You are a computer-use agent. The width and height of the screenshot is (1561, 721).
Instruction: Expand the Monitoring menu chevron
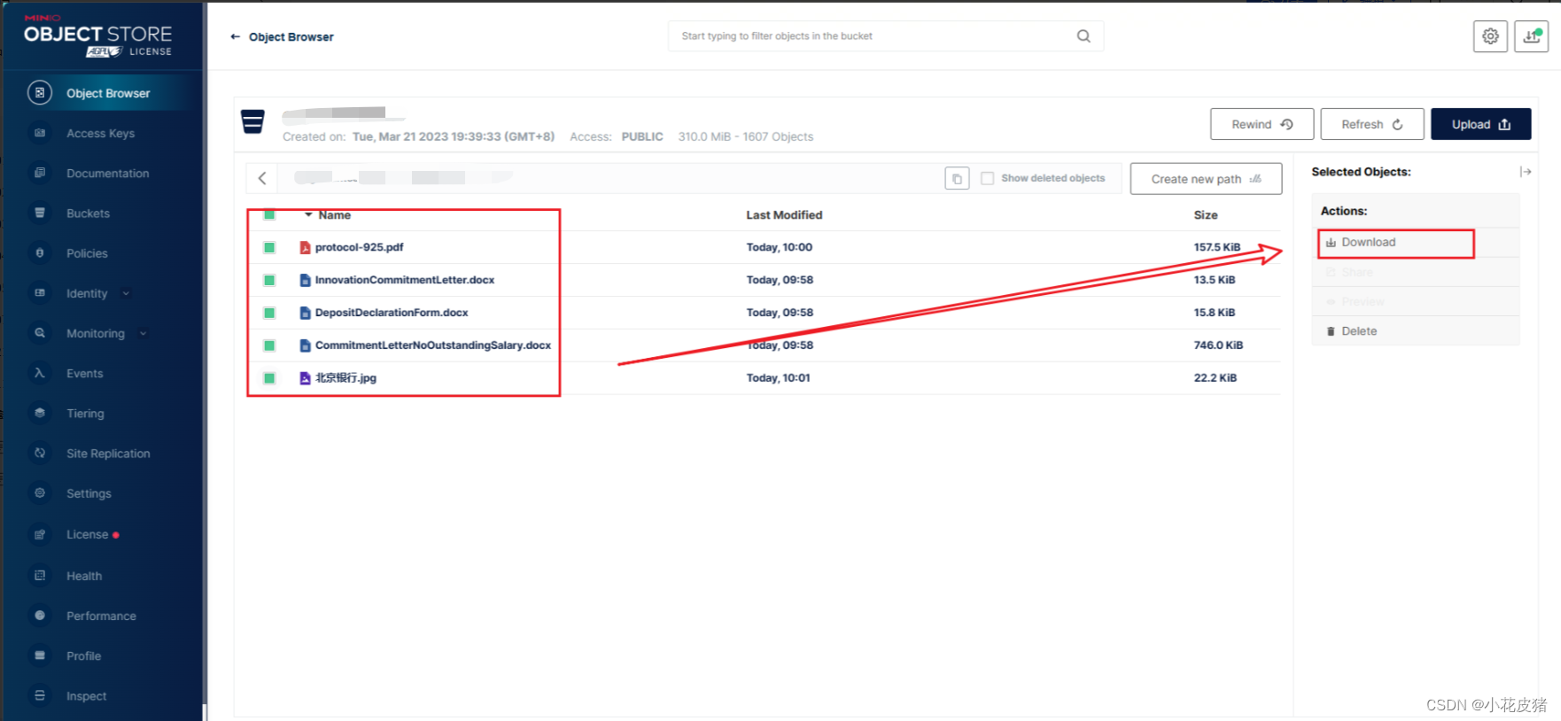[143, 333]
